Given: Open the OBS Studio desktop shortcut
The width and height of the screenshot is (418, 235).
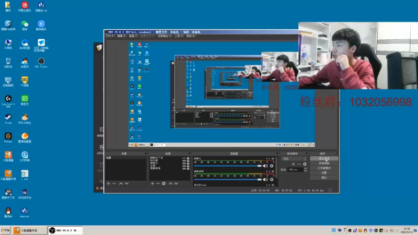Looking at the screenshot, I should (41, 63).
